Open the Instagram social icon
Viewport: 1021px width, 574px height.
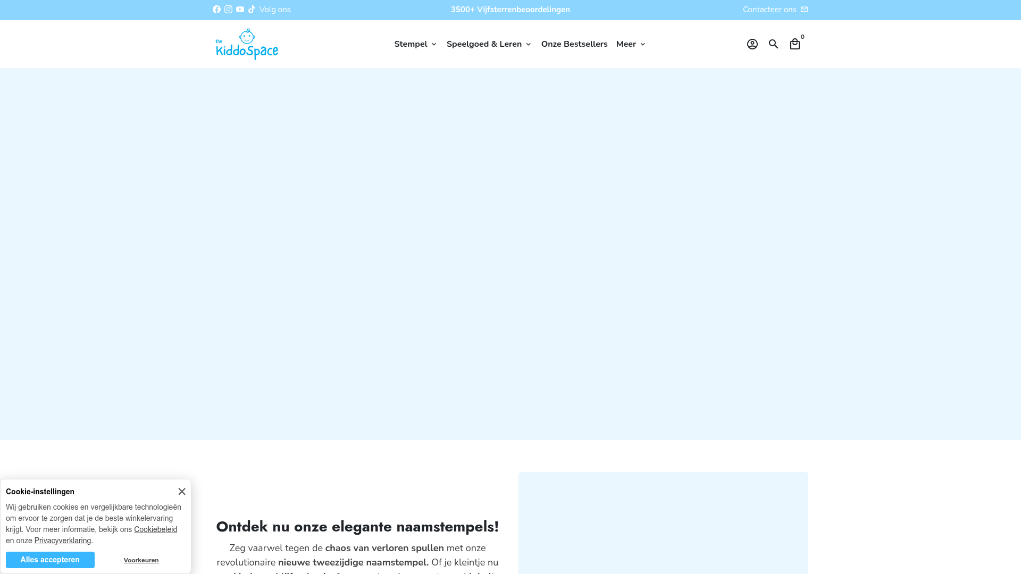click(x=228, y=10)
